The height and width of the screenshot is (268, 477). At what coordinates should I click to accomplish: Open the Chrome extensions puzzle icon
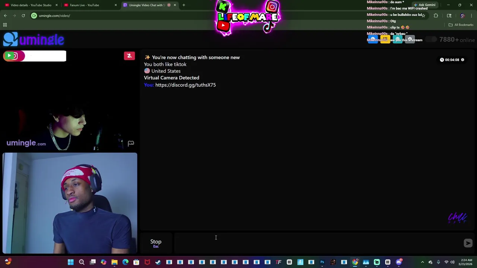pos(436,16)
